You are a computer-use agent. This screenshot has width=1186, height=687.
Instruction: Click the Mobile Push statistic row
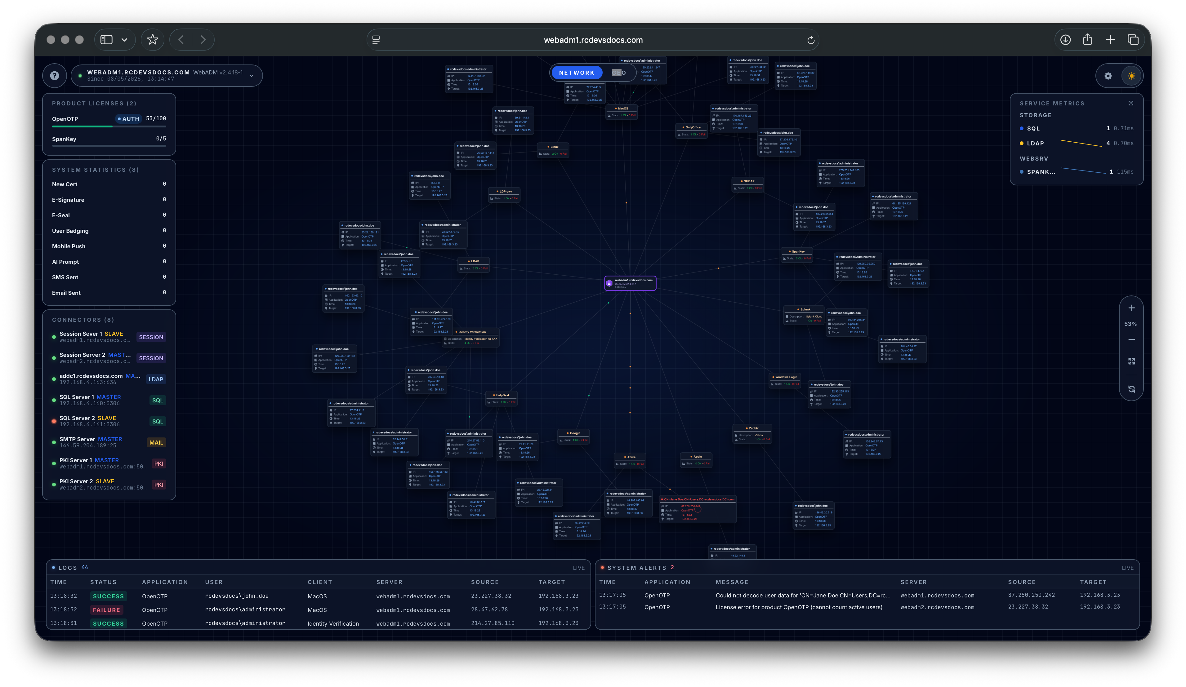coord(109,246)
